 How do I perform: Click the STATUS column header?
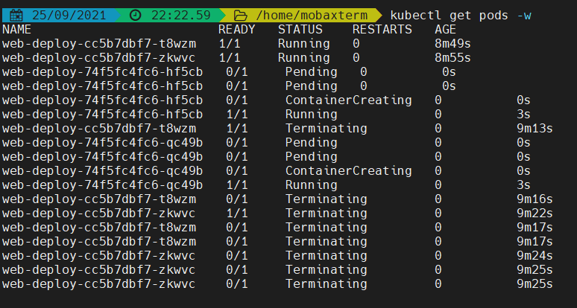300,30
